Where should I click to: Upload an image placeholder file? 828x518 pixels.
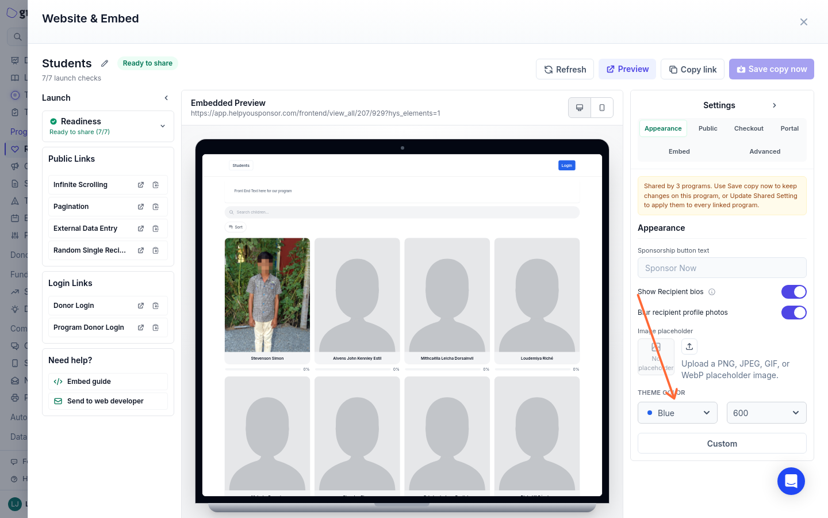[689, 346]
